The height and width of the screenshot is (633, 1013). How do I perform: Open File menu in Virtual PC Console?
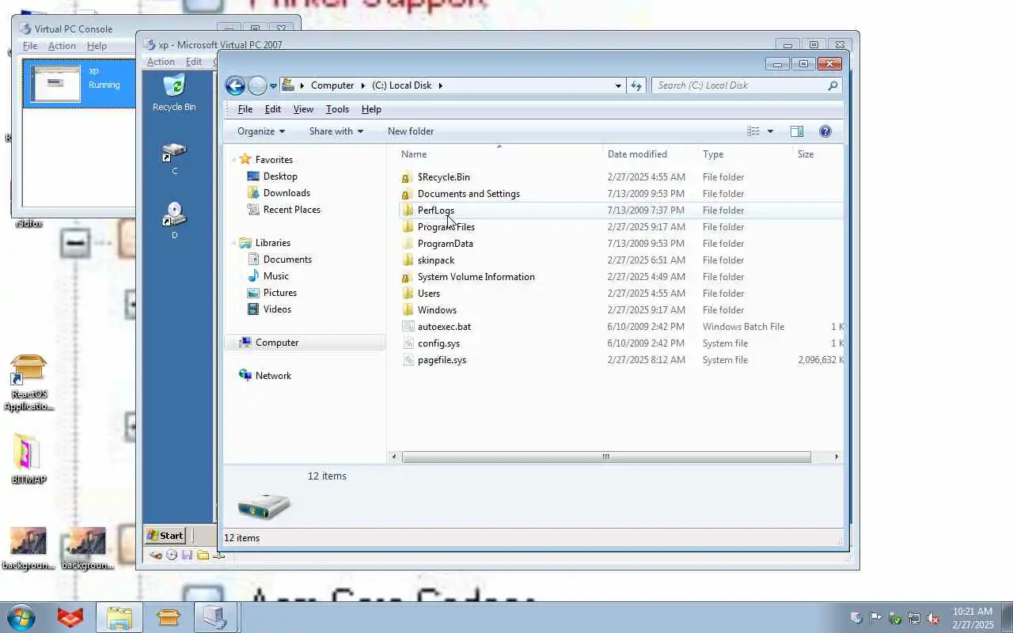pyautogui.click(x=30, y=46)
